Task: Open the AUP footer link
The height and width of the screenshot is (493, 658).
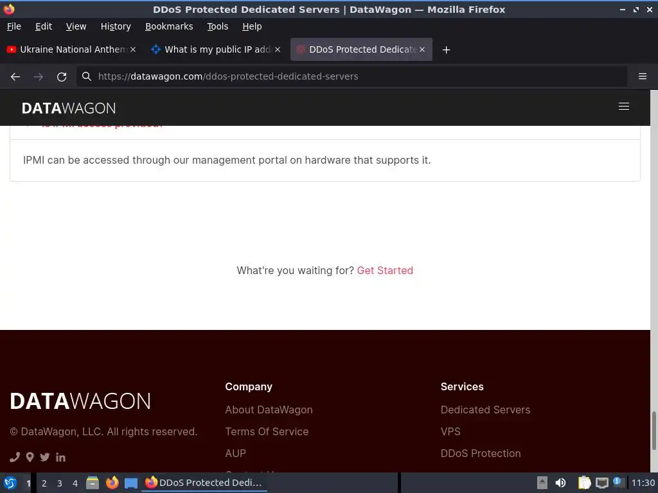Action: (x=235, y=453)
